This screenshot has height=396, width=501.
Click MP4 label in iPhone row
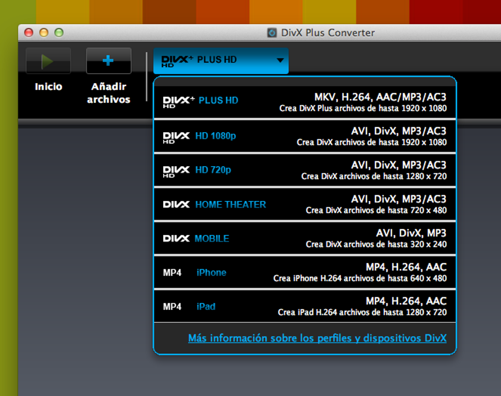tap(172, 273)
